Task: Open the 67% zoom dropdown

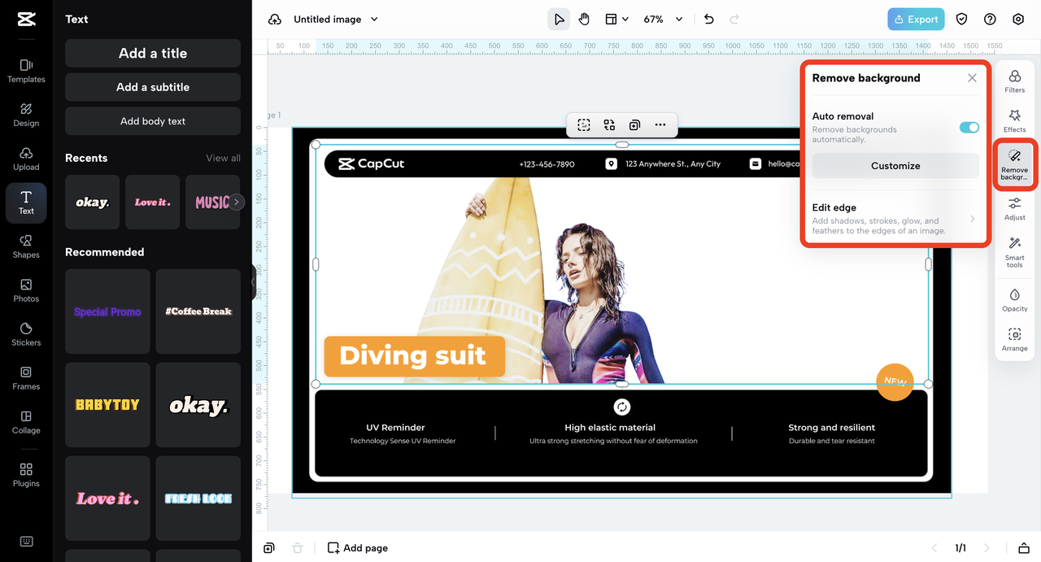Action: click(663, 20)
